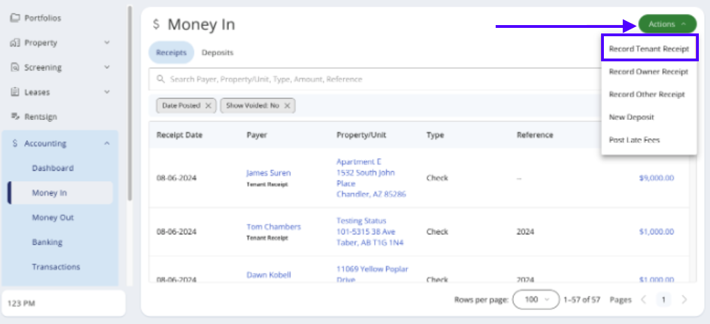
Task: Go to previous page arrow
Action: pos(644,300)
